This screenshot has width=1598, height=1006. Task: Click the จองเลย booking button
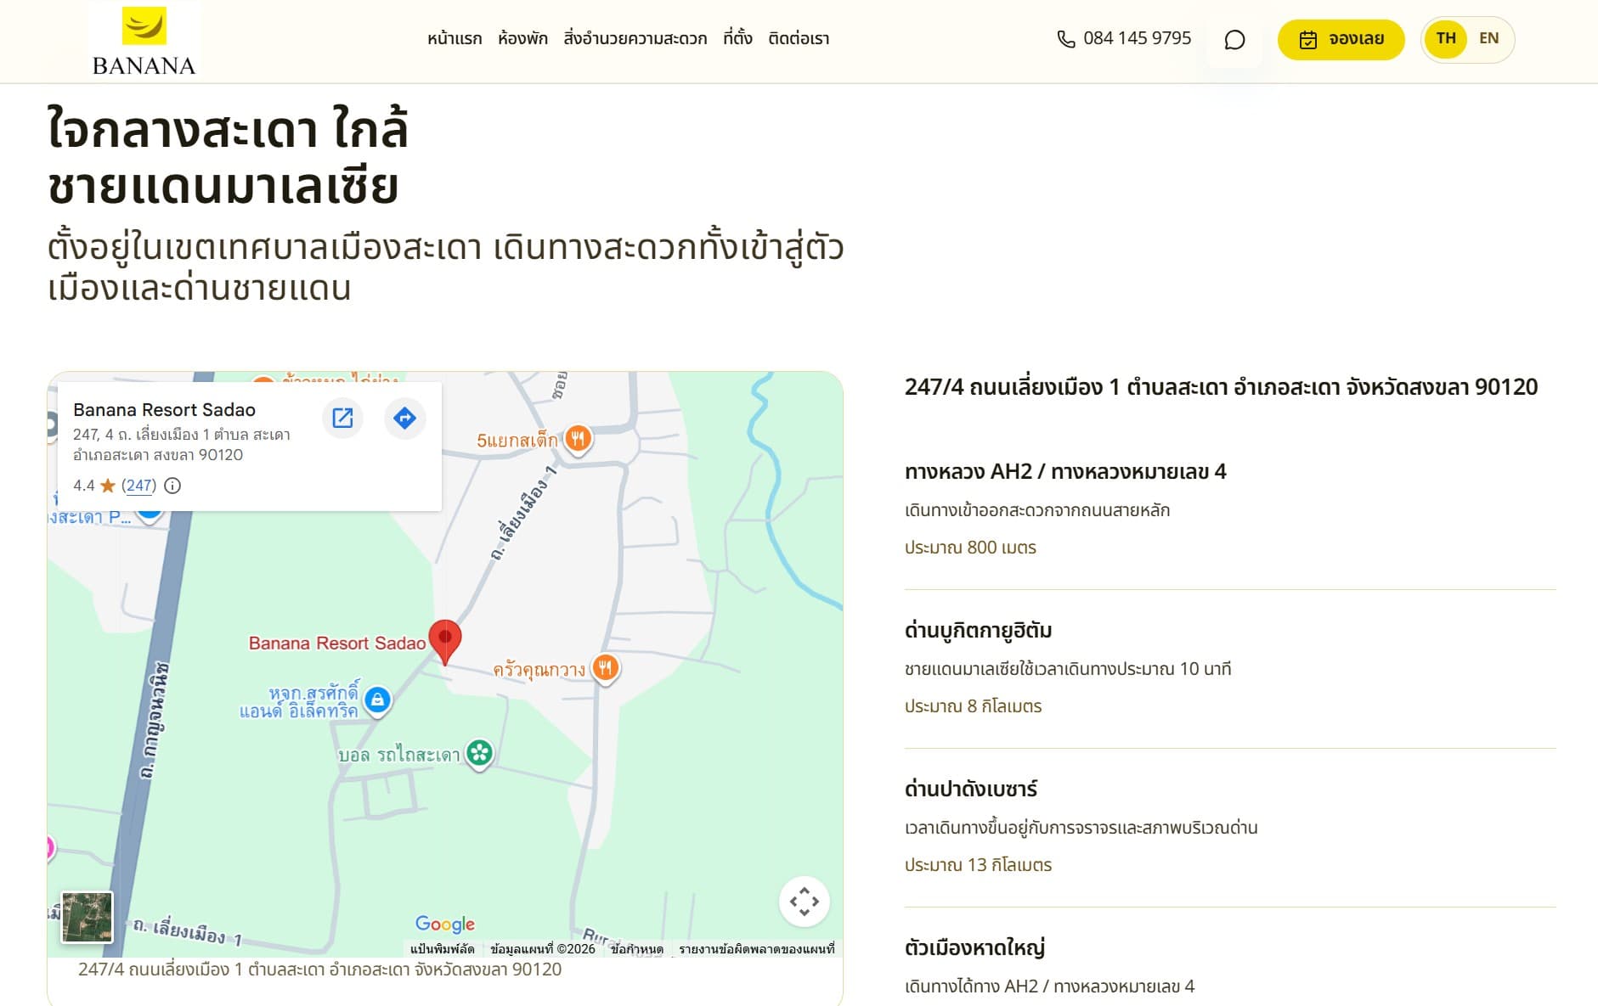point(1341,40)
